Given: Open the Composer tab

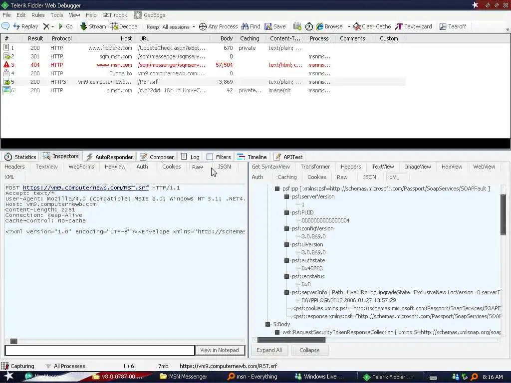Looking at the screenshot, I should tap(157, 157).
